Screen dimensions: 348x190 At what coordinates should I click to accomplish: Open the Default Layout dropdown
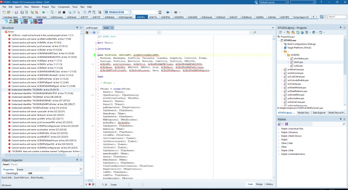pyautogui.click(x=287, y=2)
